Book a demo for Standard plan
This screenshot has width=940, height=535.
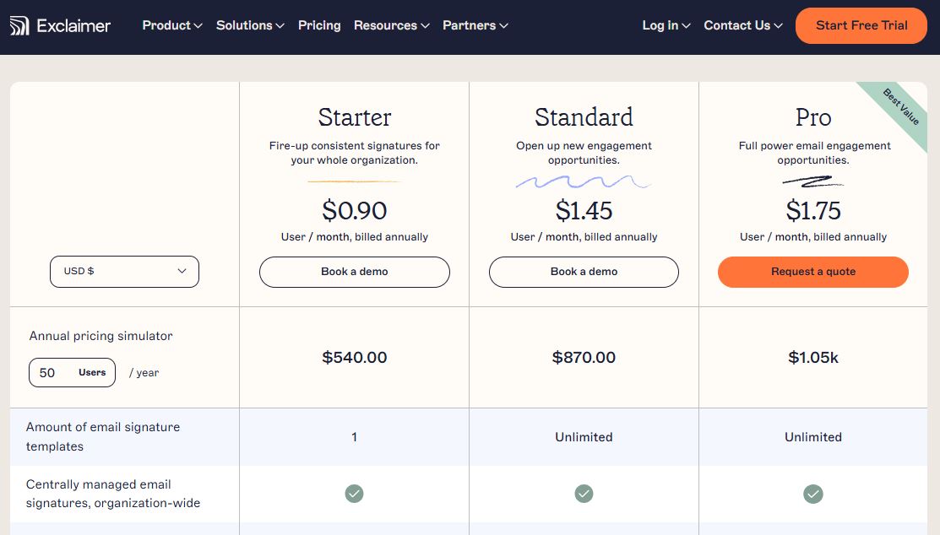[584, 272]
